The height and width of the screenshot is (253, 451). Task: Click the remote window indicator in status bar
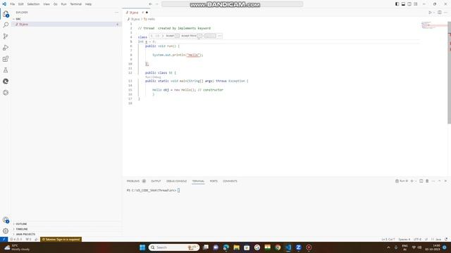(x=4, y=239)
